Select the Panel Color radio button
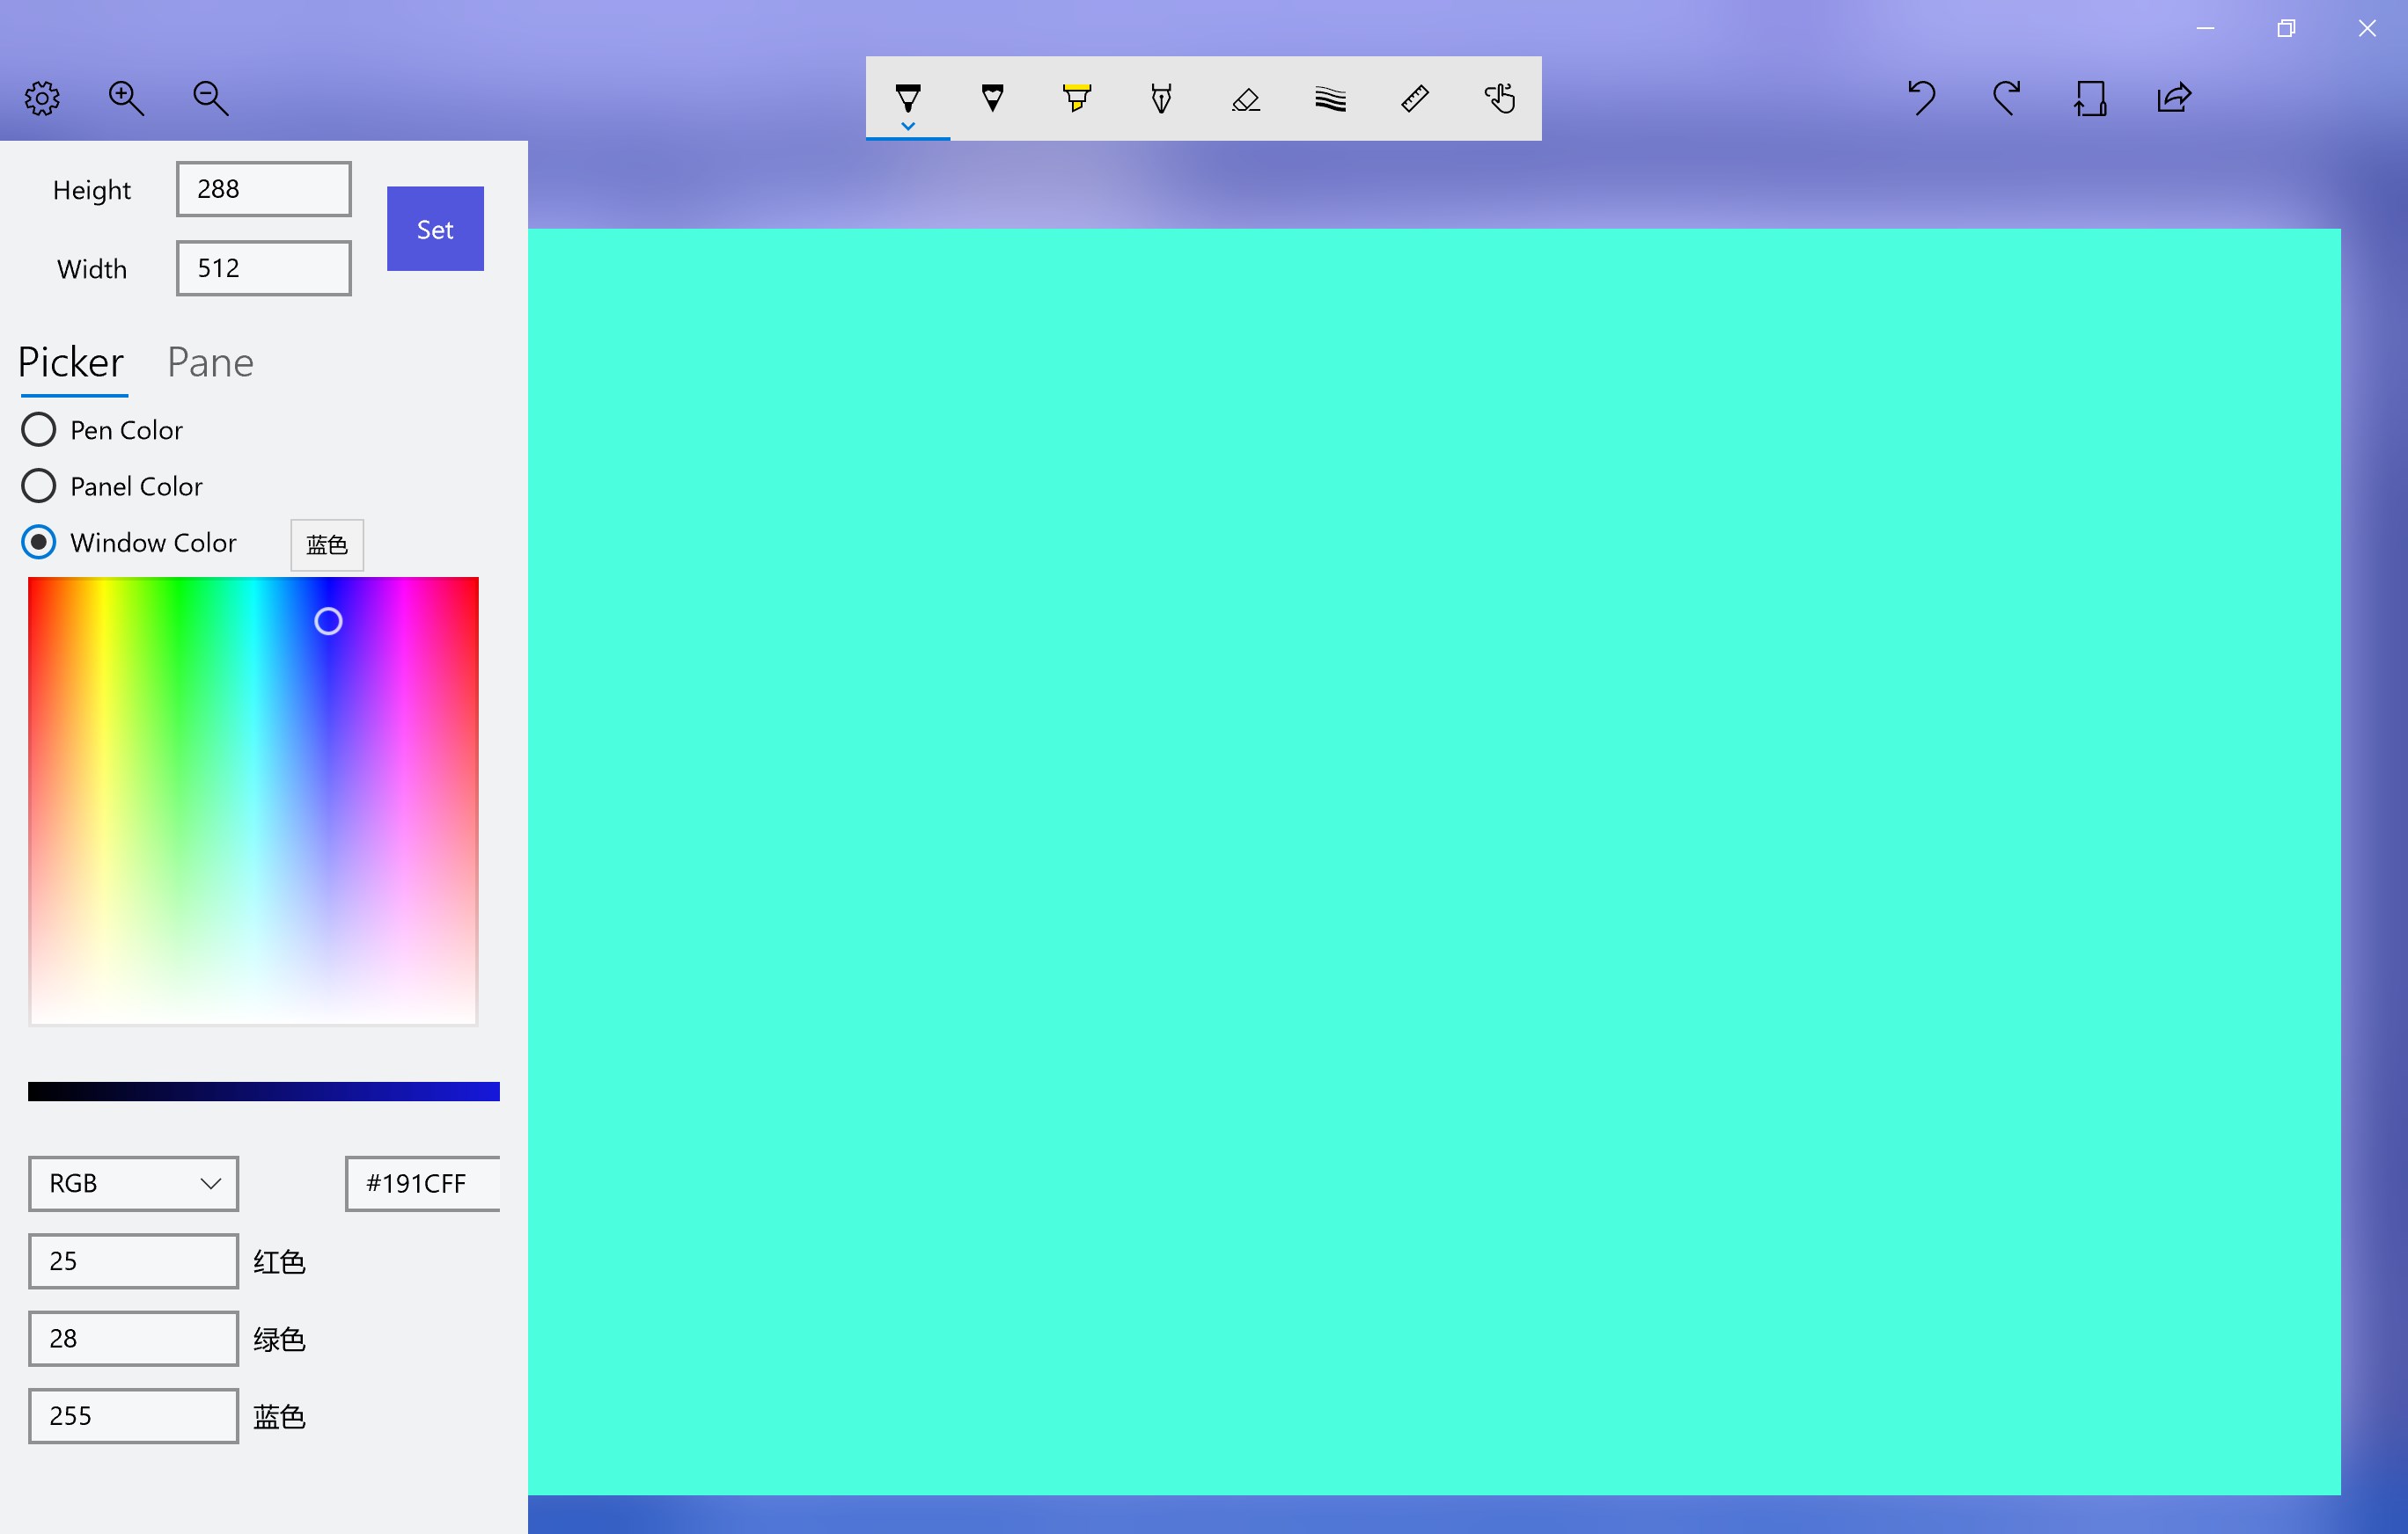Viewport: 2408px width, 1534px height. [37, 486]
